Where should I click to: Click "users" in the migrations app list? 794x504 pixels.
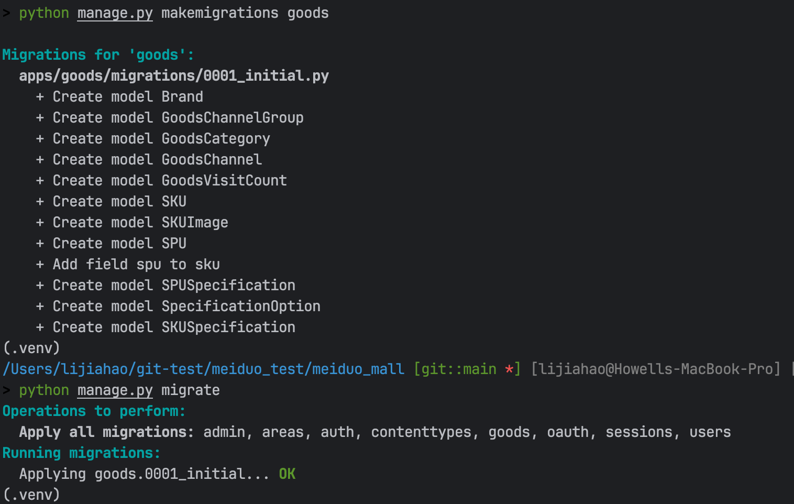coord(710,432)
